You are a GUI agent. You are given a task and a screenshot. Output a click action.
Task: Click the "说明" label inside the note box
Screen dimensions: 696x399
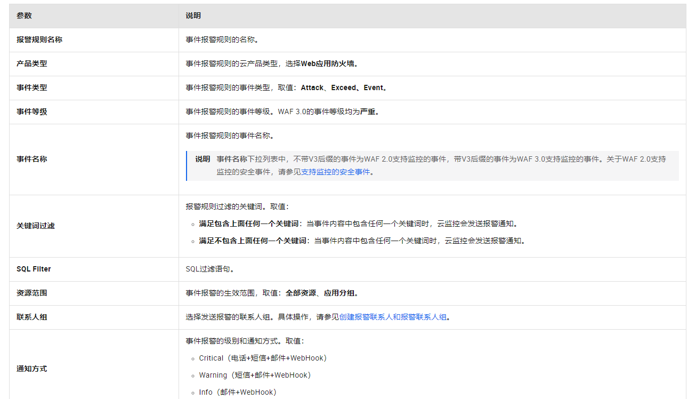click(203, 159)
